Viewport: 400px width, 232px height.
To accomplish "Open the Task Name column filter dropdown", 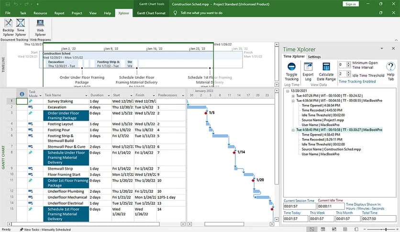I will [86, 95].
